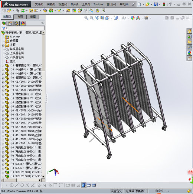Click the appearances color sphere in view toolbar
Viewport: 193px width, 194px height.
pos(133,18)
